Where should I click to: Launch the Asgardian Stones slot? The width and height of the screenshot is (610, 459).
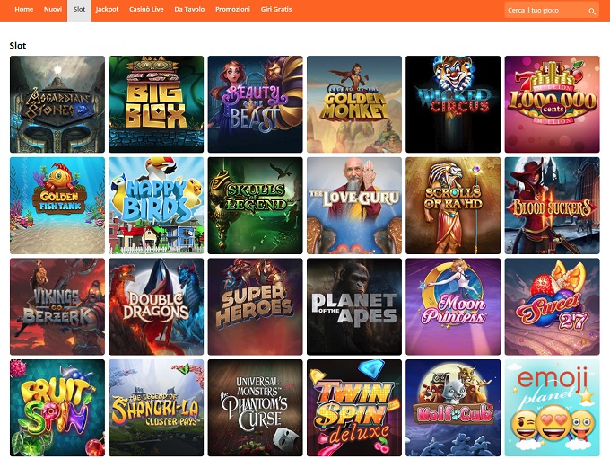pos(57,104)
